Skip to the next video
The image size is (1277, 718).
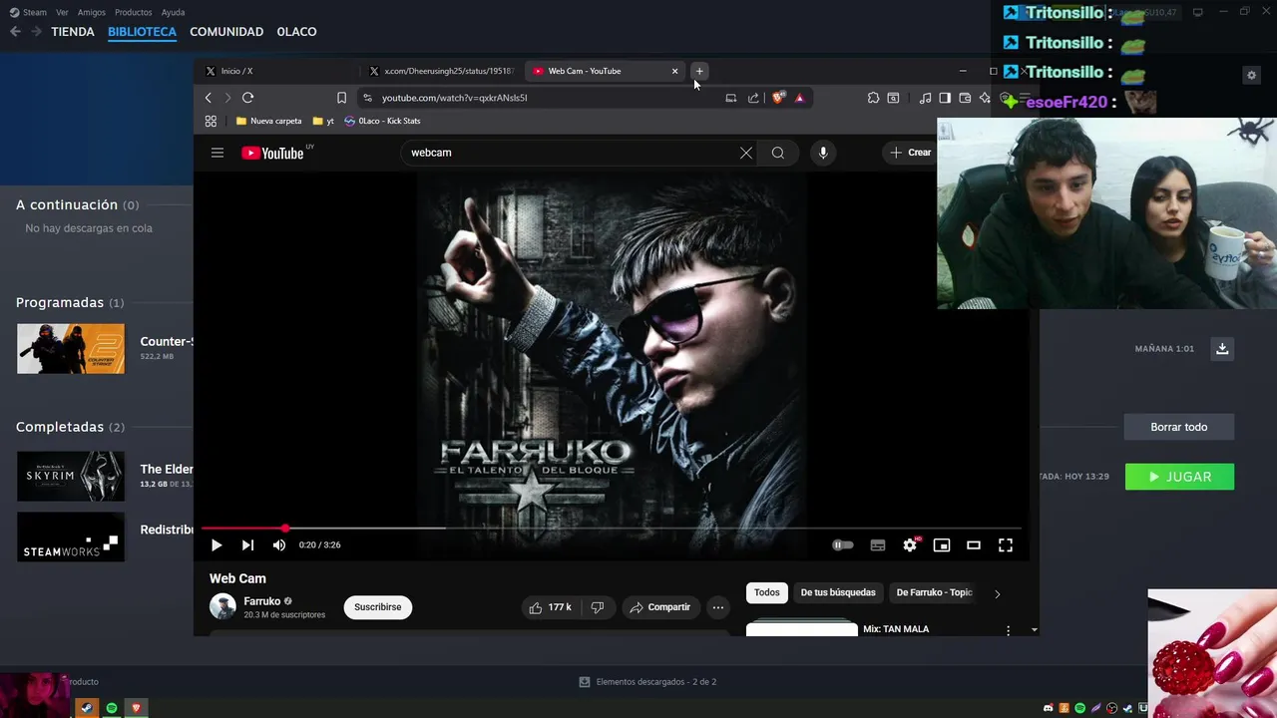[247, 544]
